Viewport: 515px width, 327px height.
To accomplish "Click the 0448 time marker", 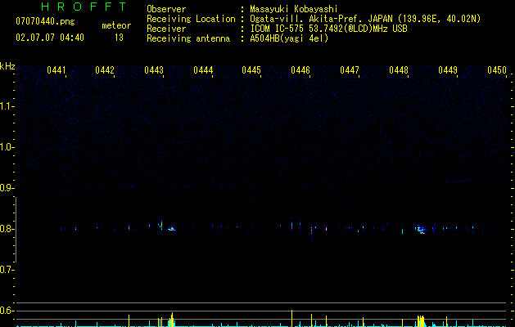I will 399,70.
